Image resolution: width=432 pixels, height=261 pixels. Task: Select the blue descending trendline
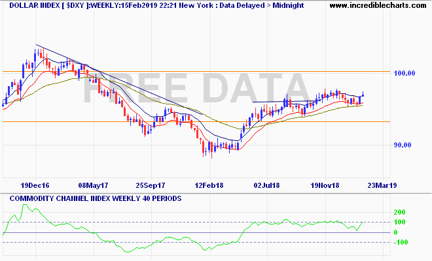tap(131, 85)
